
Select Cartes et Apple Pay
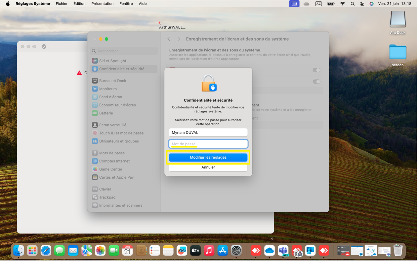pos(124,177)
